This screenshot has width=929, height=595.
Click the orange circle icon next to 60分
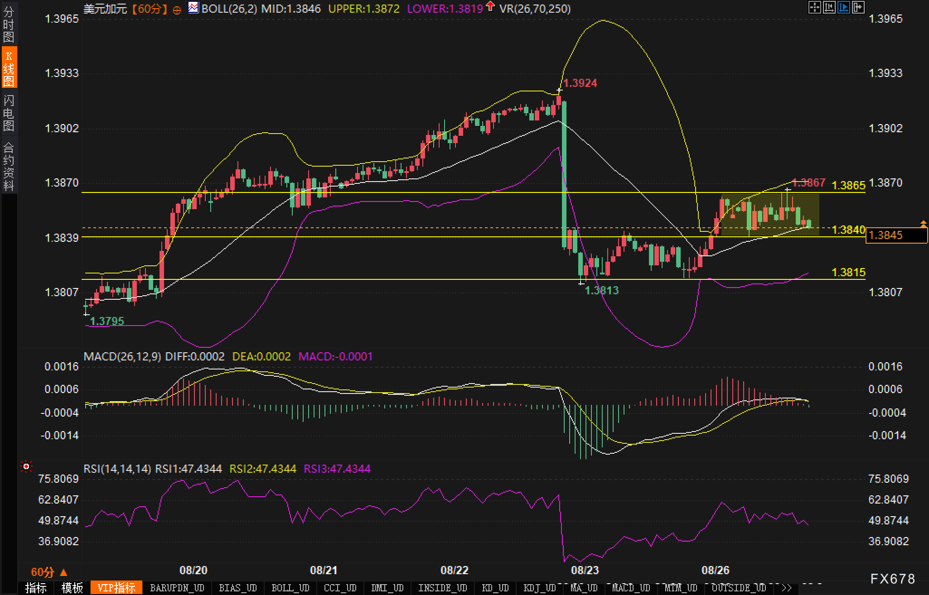[177, 10]
